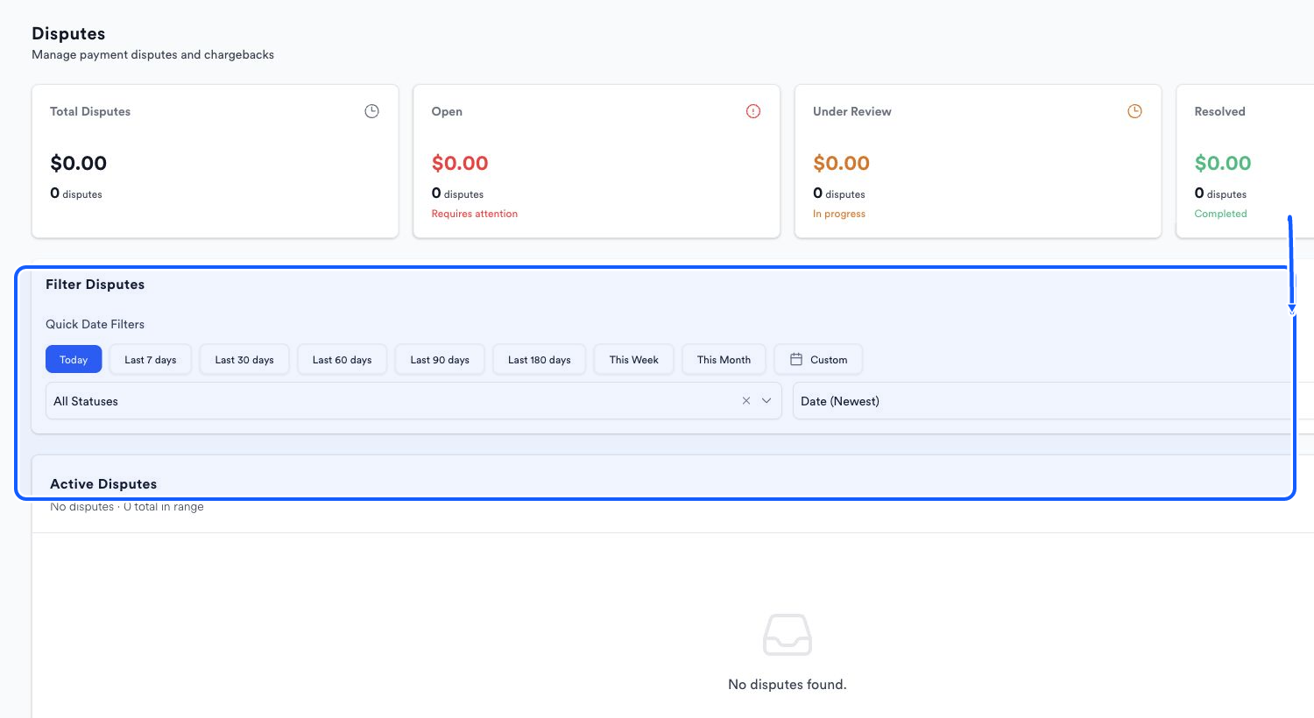Click the orange clock icon on Under Review
The width and height of the screenshot is (1314, 718).
pyautogui.click(x=1134, y=111)
